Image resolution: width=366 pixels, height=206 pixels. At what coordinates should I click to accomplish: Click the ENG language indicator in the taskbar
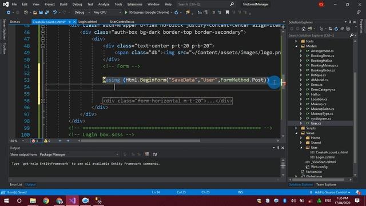[x=328, y=201]
